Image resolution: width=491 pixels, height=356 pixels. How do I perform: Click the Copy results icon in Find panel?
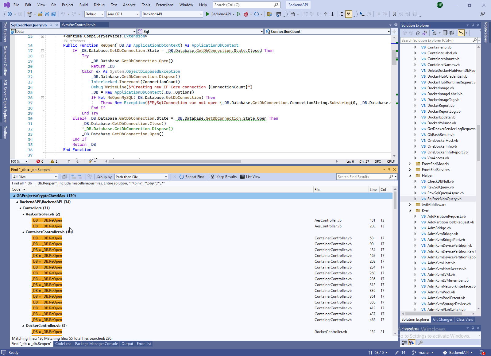tap(65, 177)
